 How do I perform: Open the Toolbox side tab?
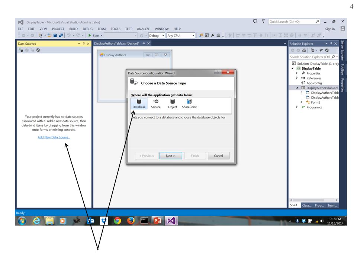tap(342, 70)
